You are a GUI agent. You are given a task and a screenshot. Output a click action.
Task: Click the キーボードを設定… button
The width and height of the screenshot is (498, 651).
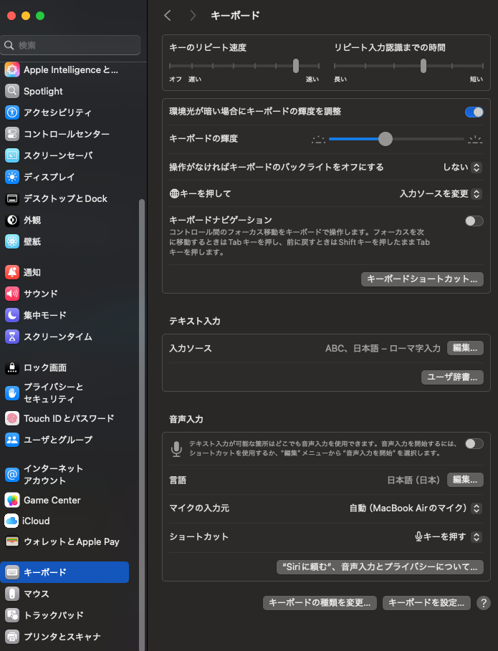click(x=426, y=603)
